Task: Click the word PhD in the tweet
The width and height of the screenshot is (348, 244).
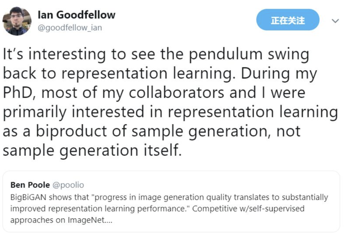Action: click(x=19, y=93)
